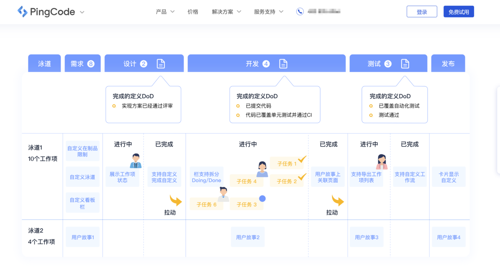
Task: Toggle the checkmark on 子任务 2
Action: pyautogui.click(x=302, y=178)
